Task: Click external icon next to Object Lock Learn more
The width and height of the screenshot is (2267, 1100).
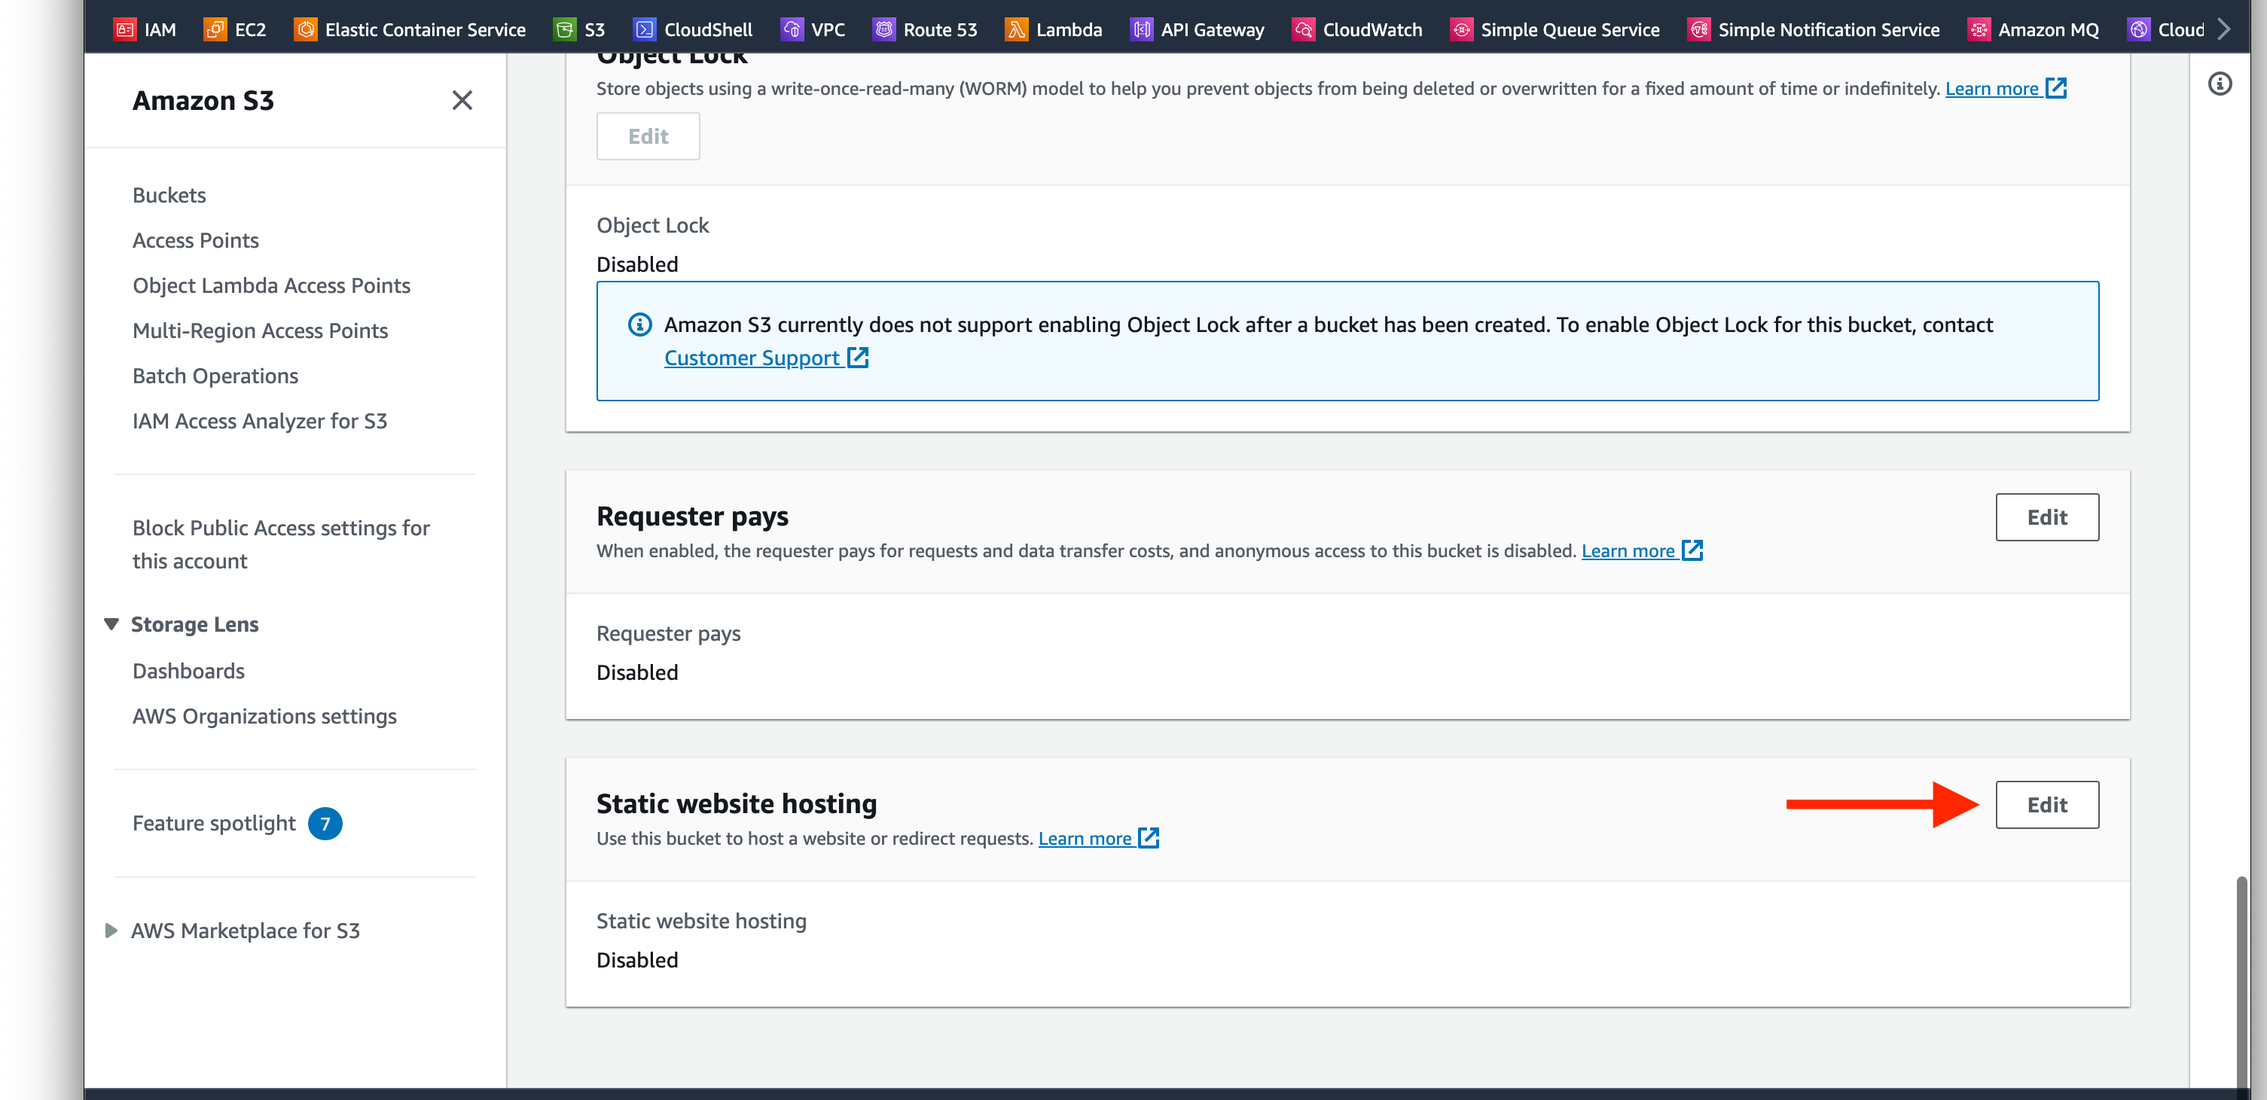Action: coord(2056,88)
